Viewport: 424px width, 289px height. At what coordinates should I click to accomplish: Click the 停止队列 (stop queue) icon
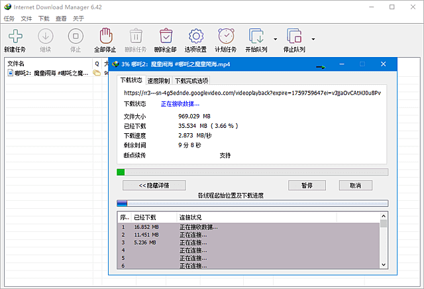[x=294, y=36]
